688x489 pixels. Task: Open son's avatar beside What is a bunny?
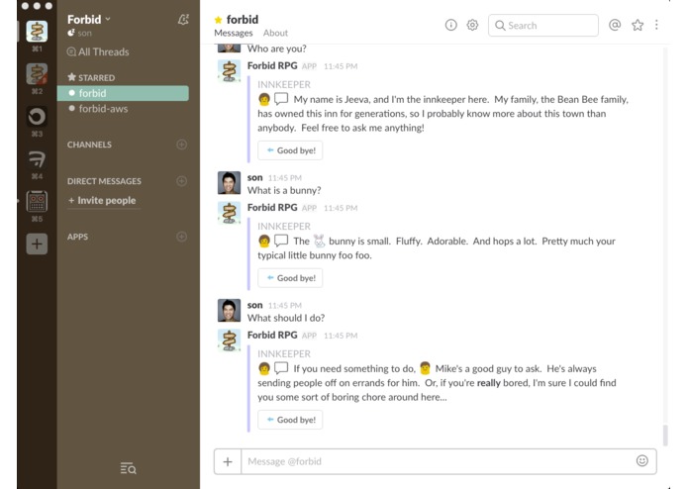click(229, 183)
